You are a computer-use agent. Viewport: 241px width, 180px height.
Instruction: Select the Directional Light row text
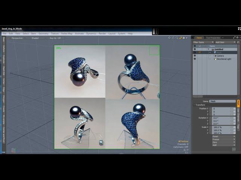224,59
